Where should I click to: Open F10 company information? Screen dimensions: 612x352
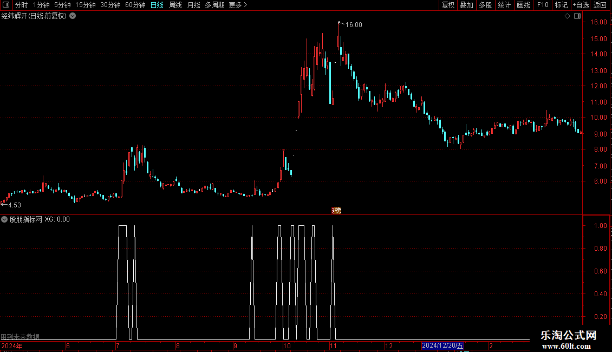tap(543, 5)
